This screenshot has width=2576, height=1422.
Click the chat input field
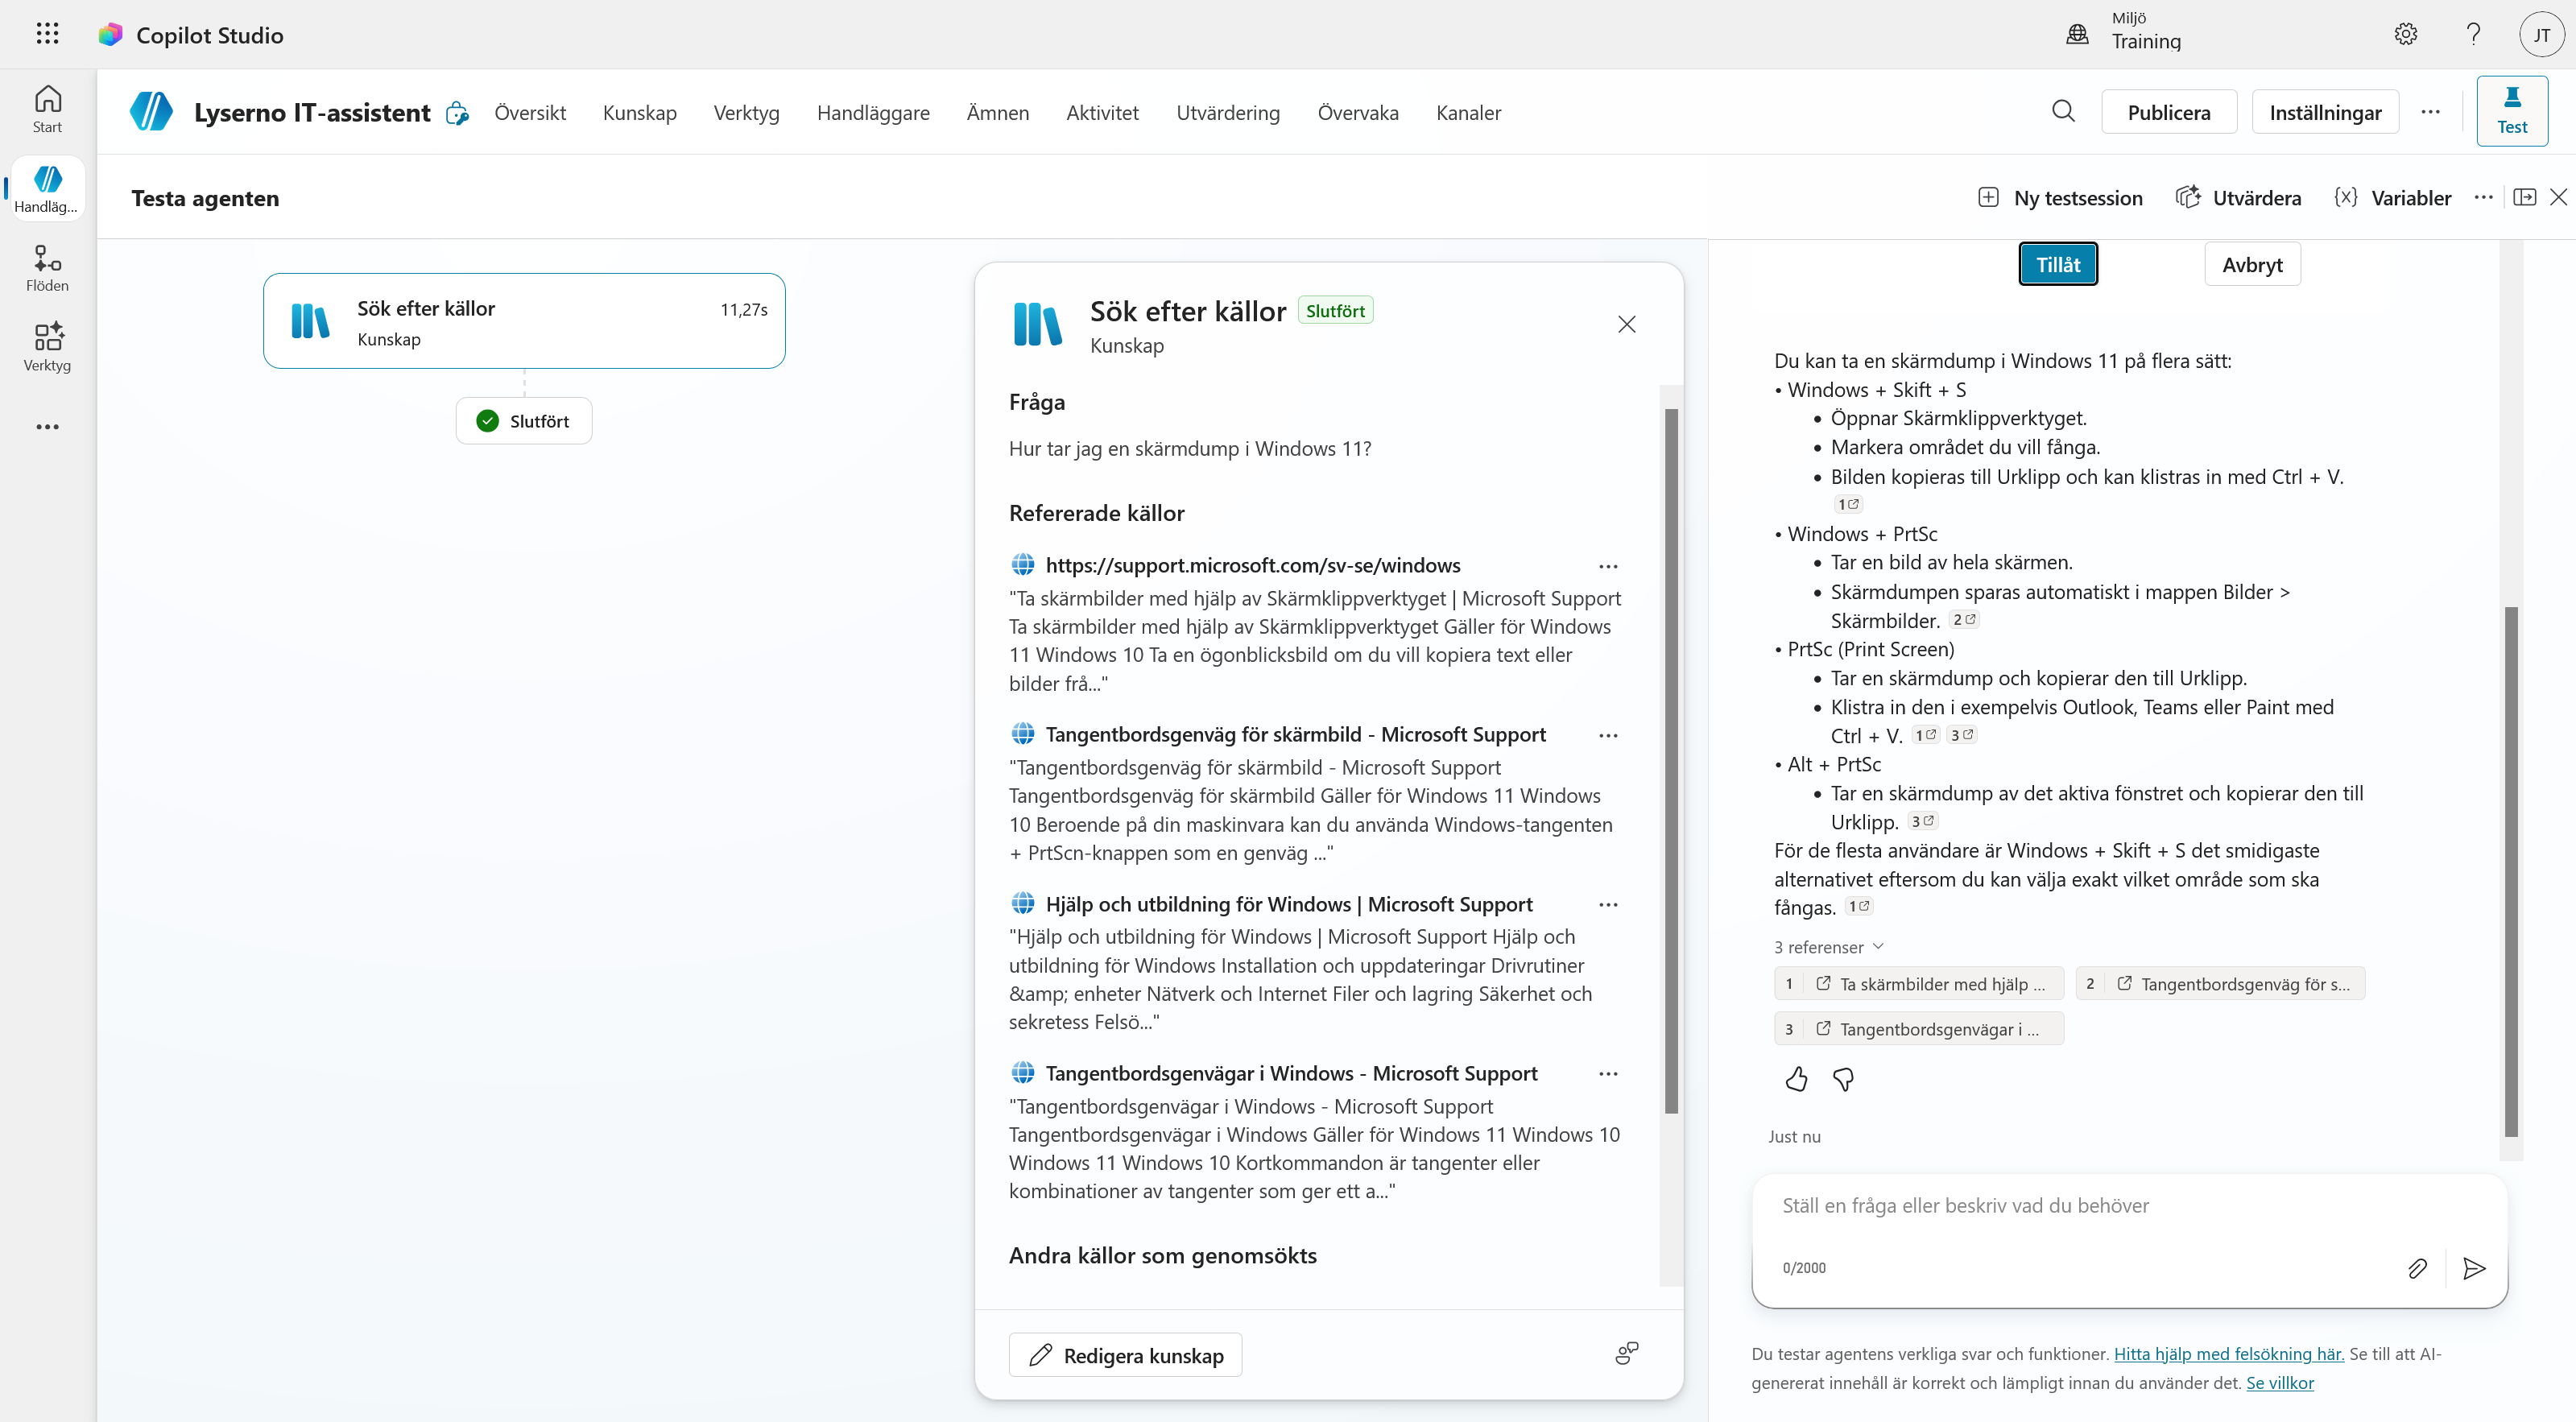(x=2129, y=1206)
